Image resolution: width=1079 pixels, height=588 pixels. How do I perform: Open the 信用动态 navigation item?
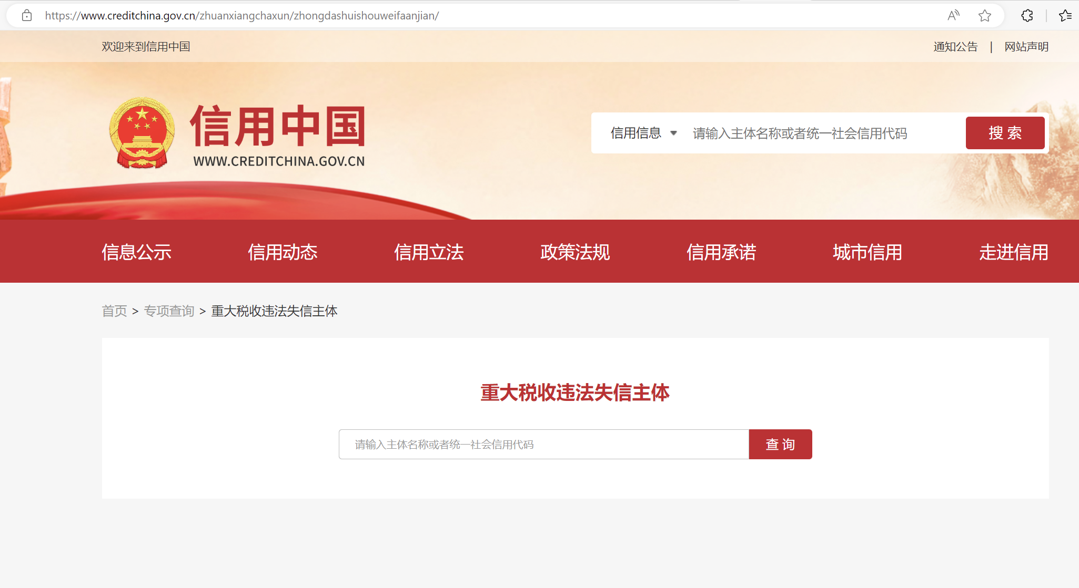click(283, 252)
